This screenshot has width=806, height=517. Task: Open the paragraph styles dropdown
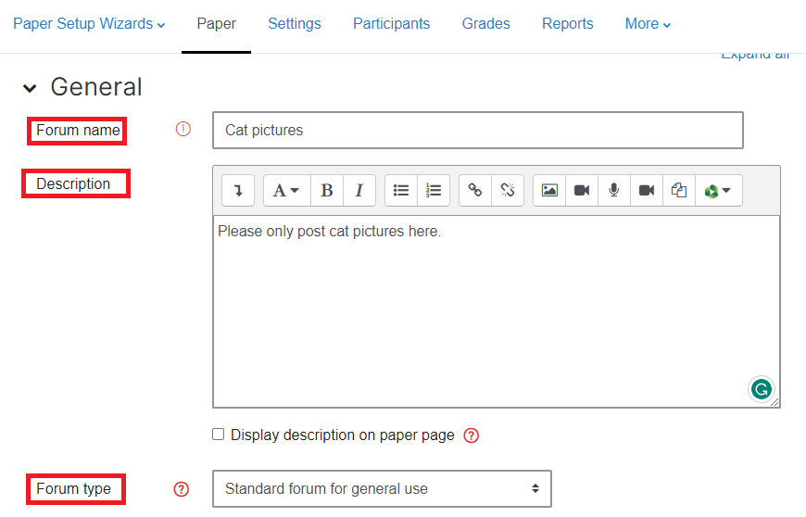click(286, 190)
